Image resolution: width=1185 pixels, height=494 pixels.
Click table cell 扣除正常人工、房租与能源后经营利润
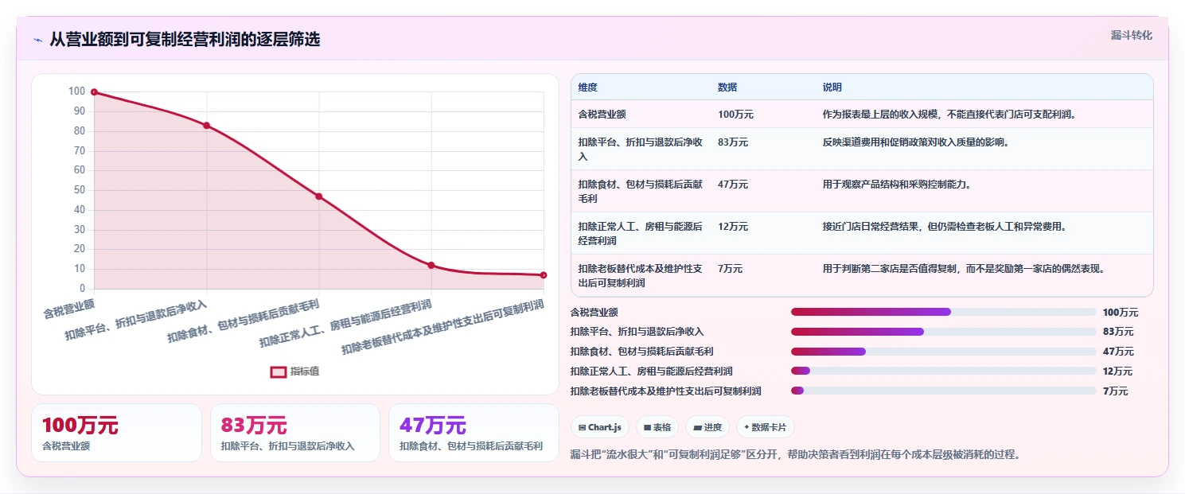[x=641, y=233]
